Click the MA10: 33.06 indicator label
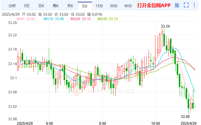The width and height of the screenshot is (201, 125). click(54, 19)
